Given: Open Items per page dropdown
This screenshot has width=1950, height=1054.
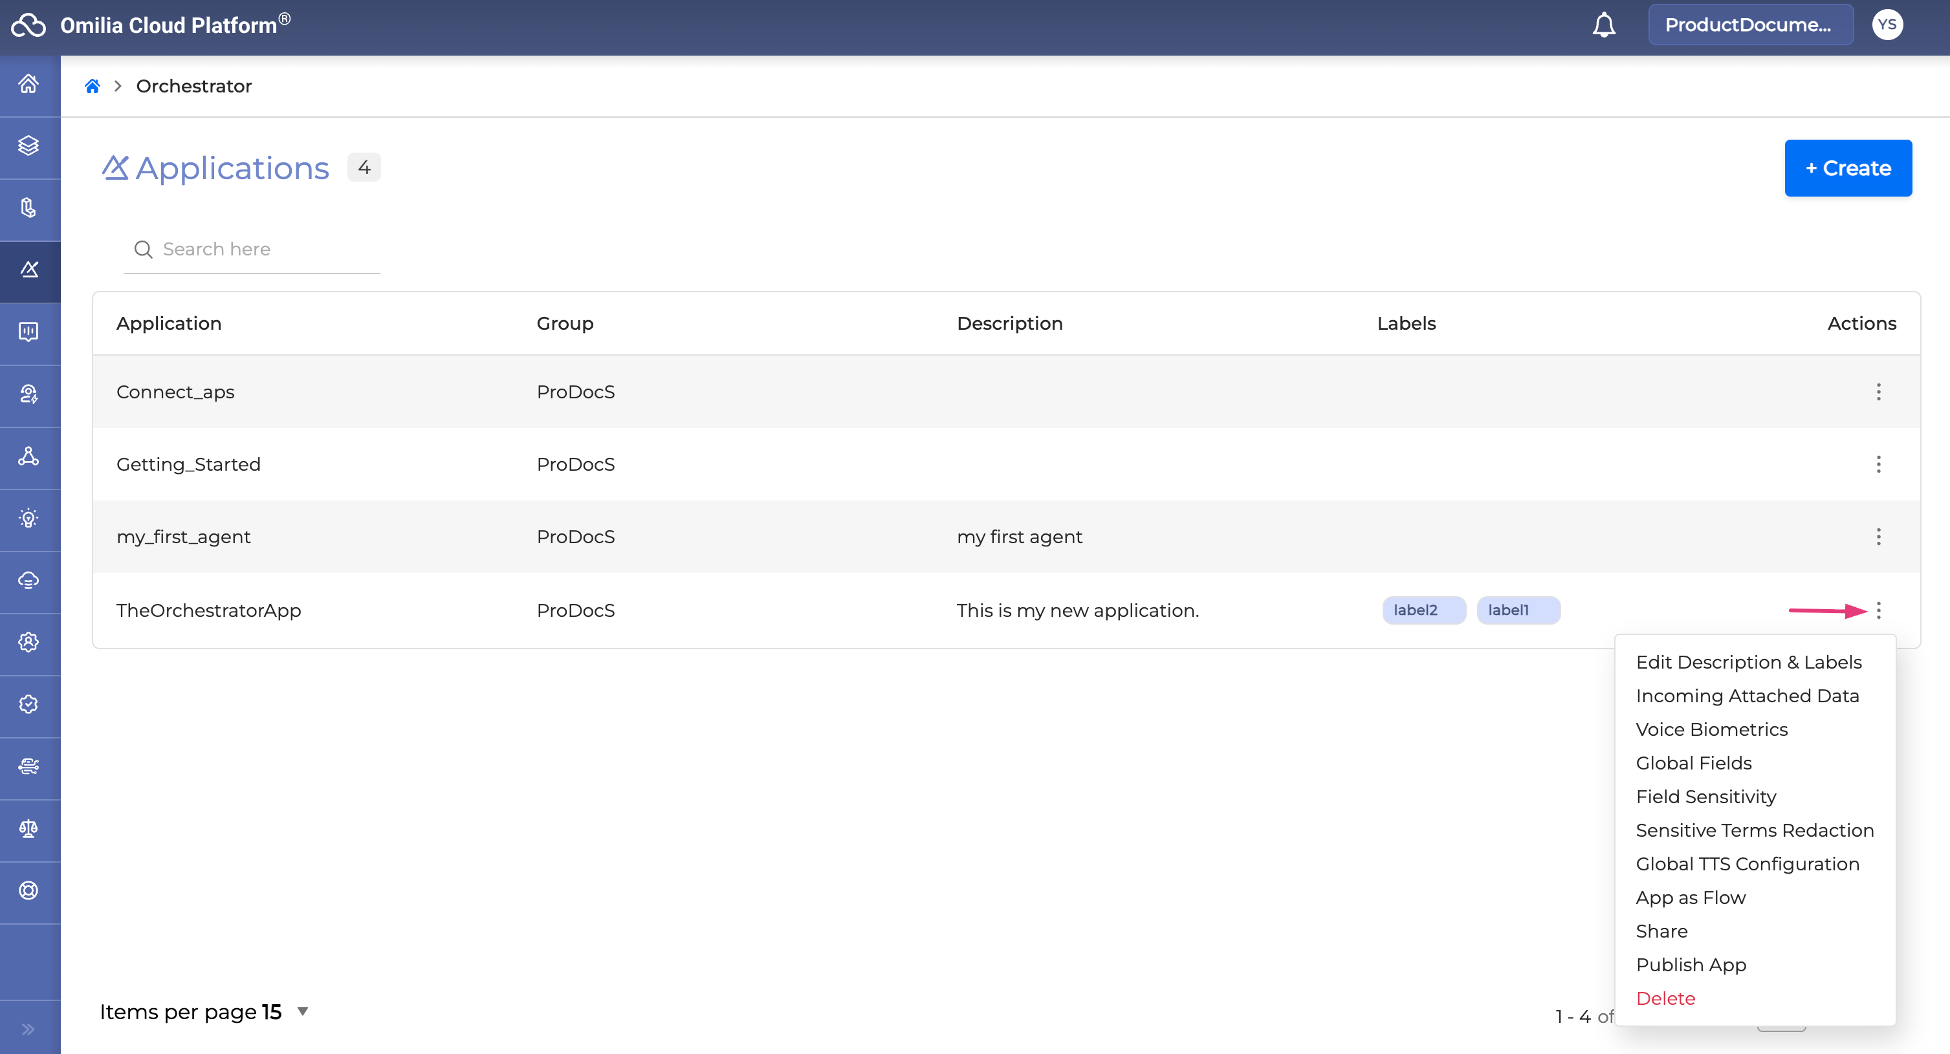Looking at the screenshot, I should coord(302,1011).
